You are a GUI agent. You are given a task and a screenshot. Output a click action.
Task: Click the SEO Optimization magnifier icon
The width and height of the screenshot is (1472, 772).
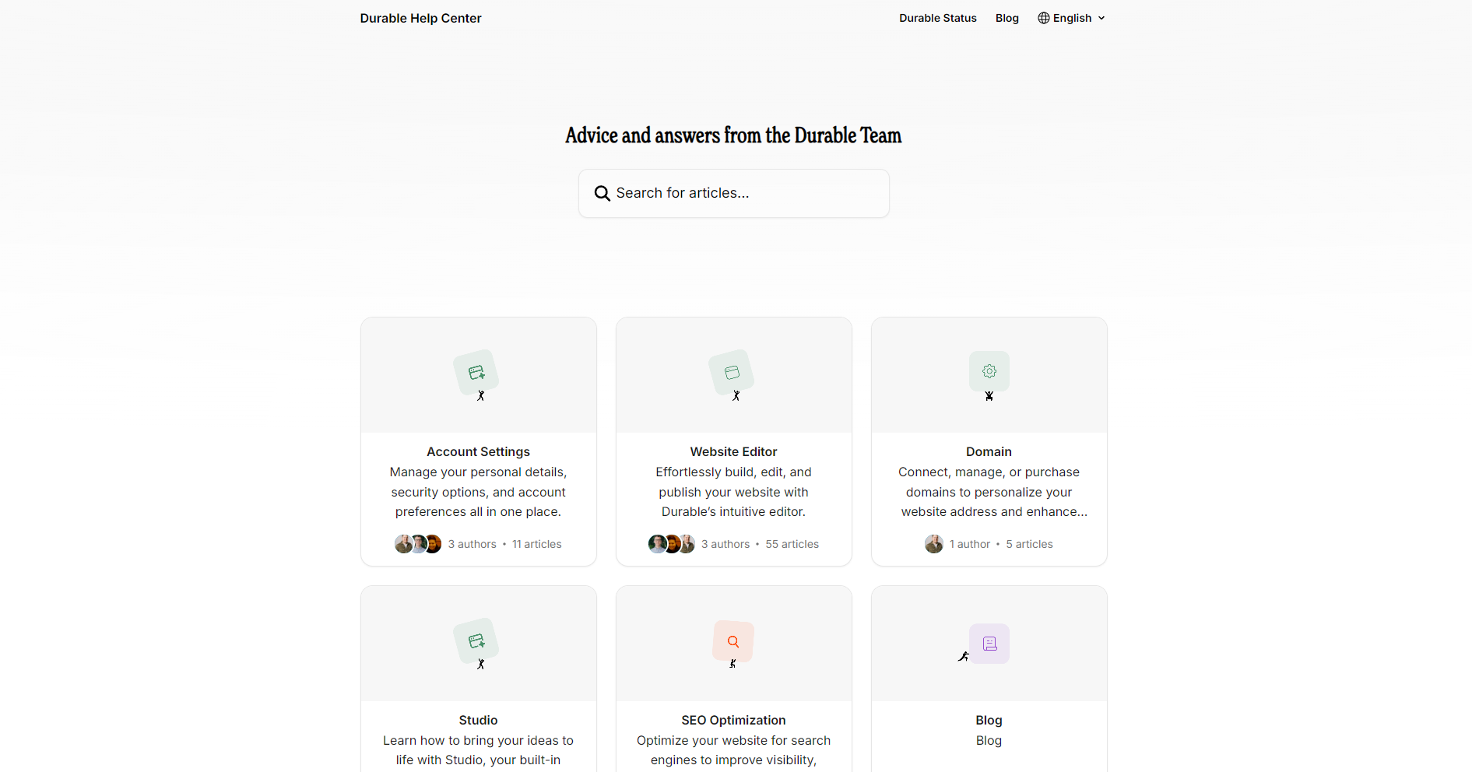(x=733, y=641)
